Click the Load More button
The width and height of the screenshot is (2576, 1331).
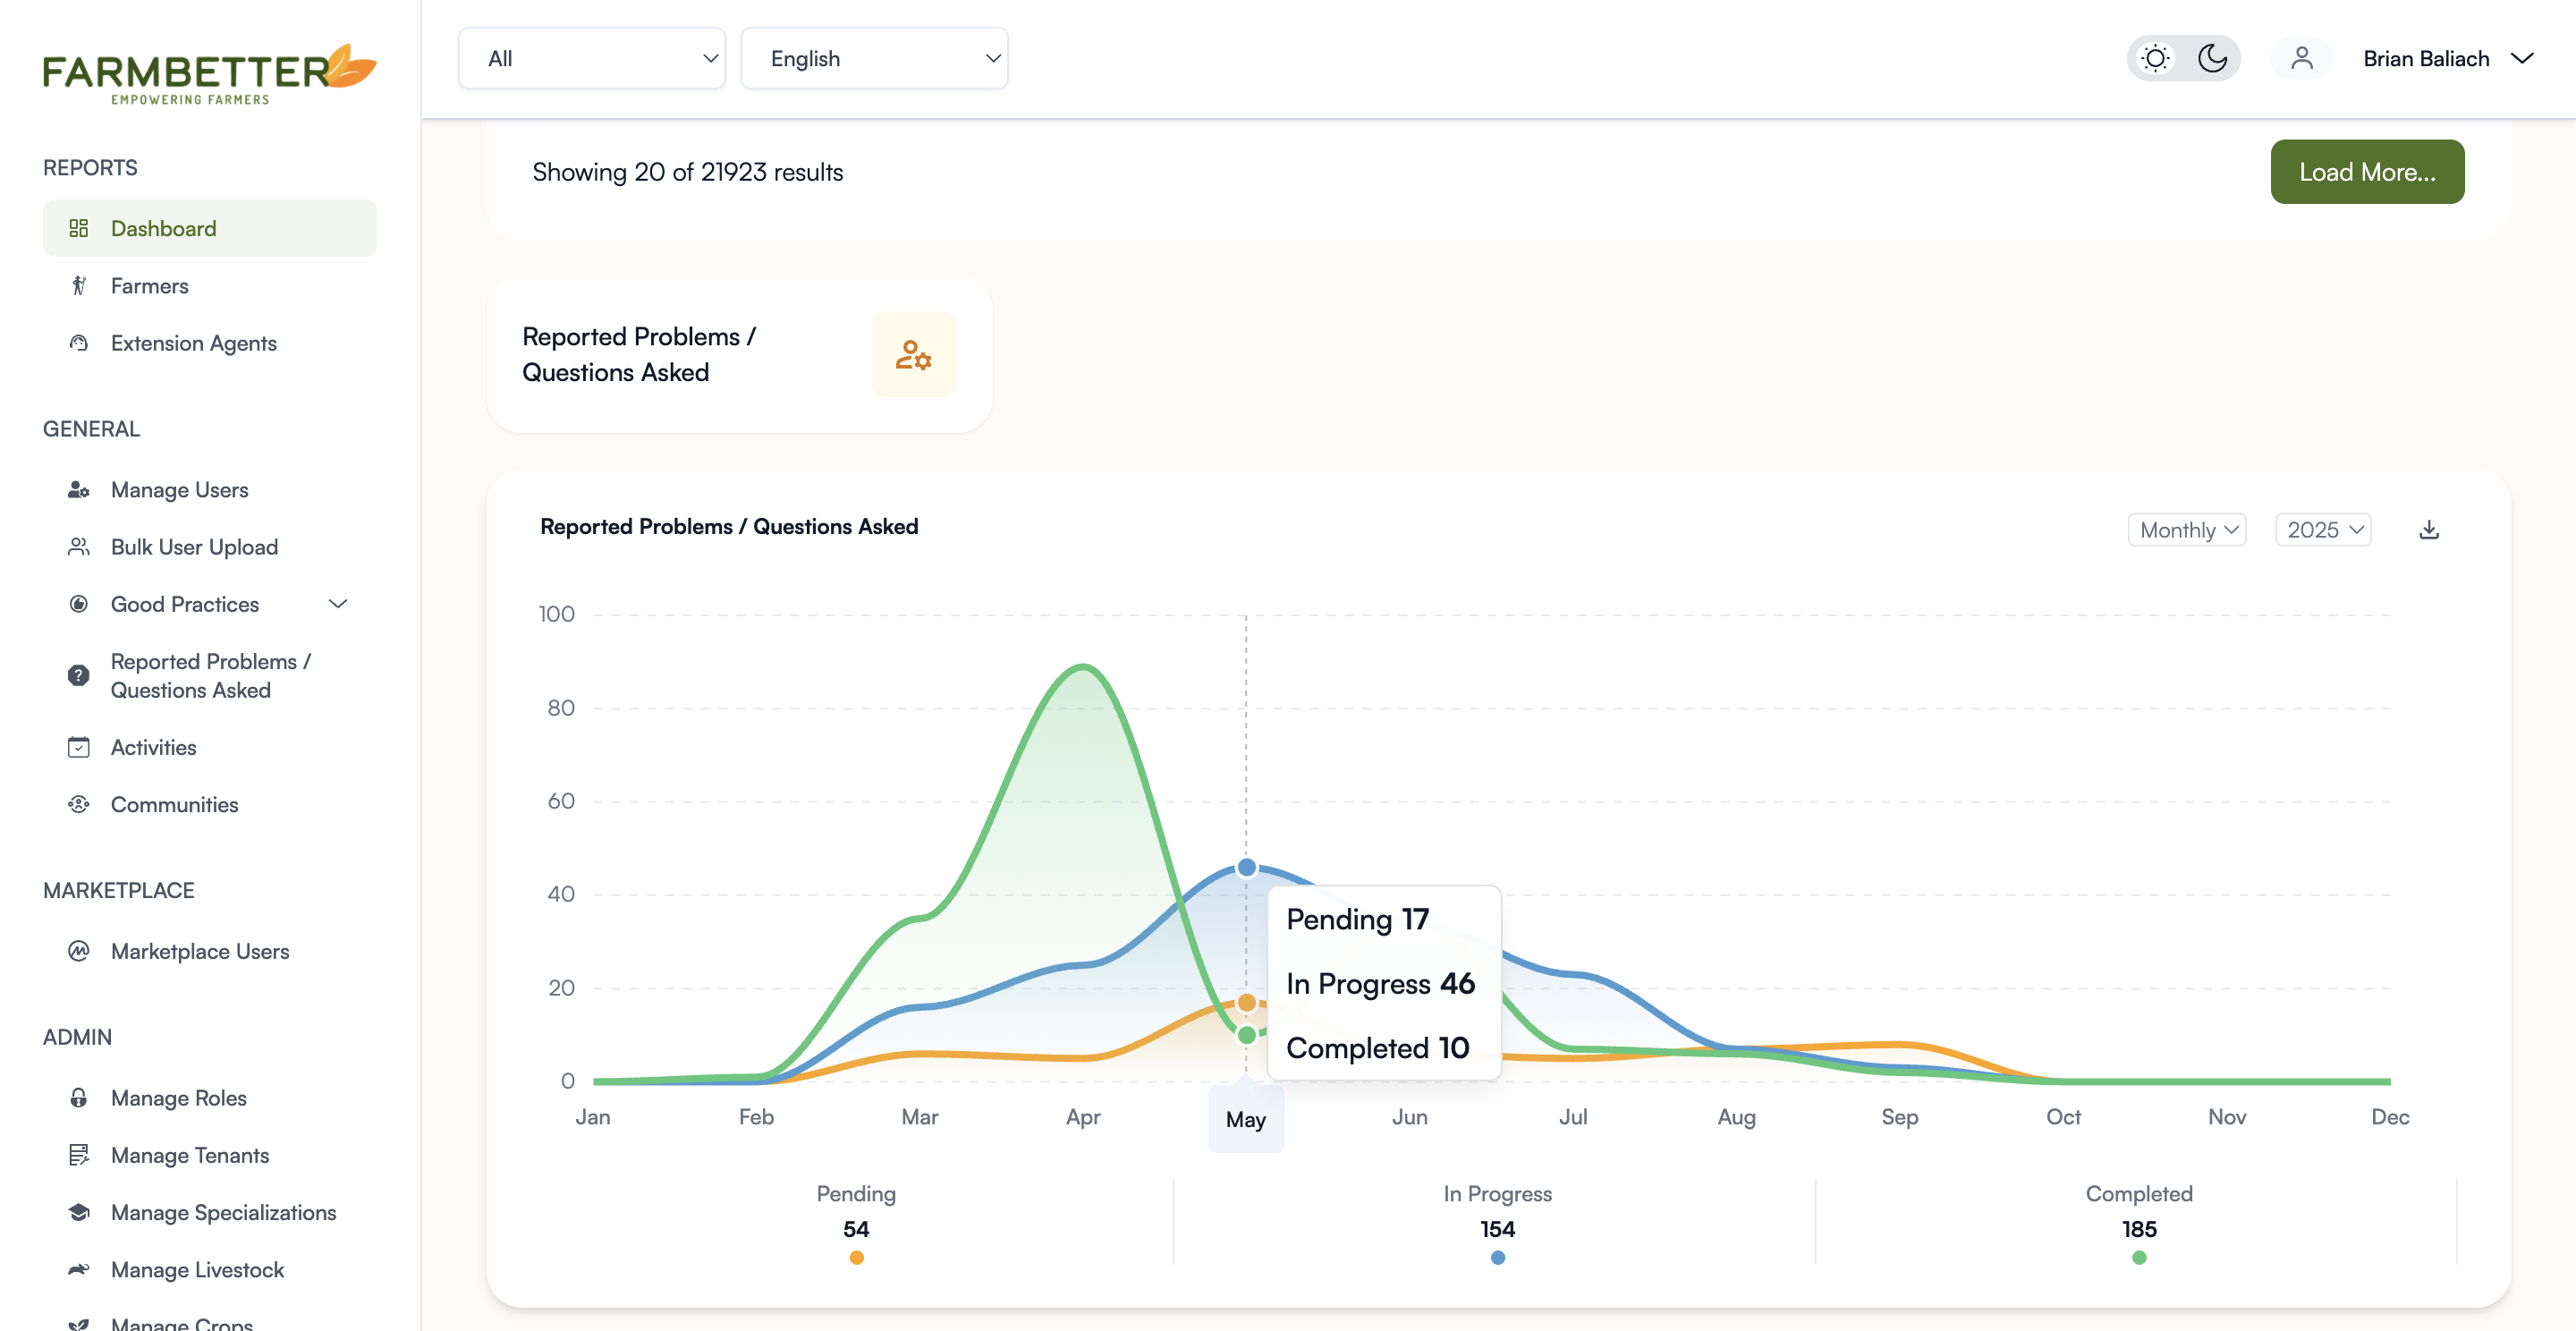(2366, 171)
